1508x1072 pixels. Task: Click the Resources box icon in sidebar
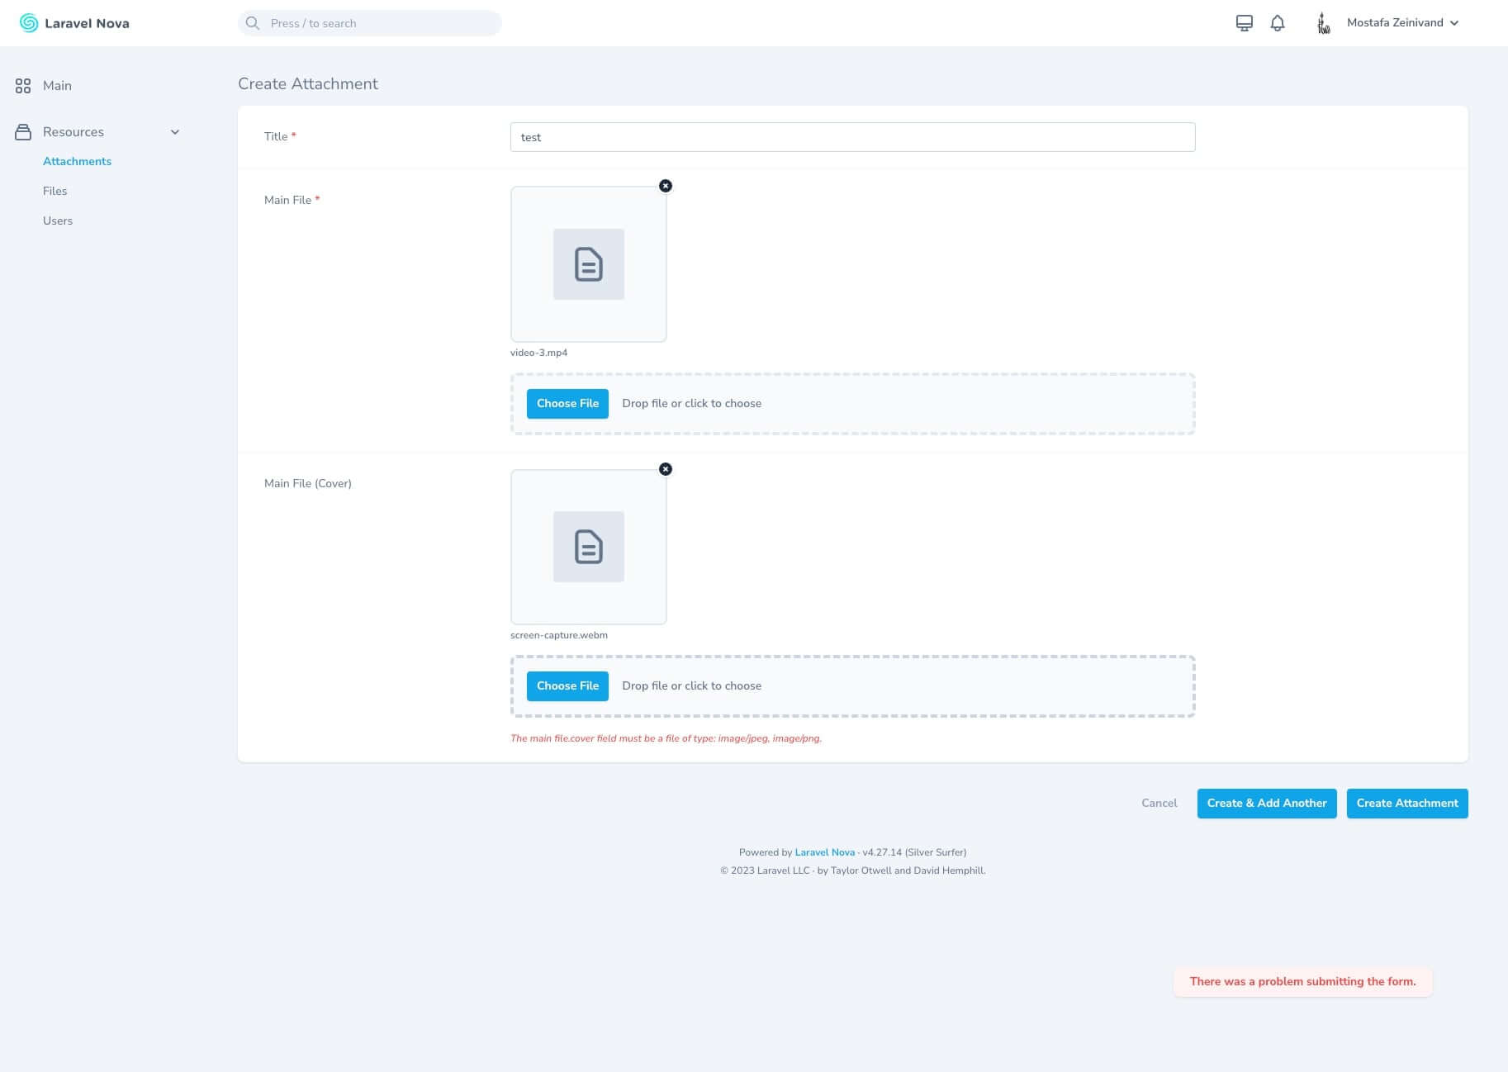(x=22, y=131)
